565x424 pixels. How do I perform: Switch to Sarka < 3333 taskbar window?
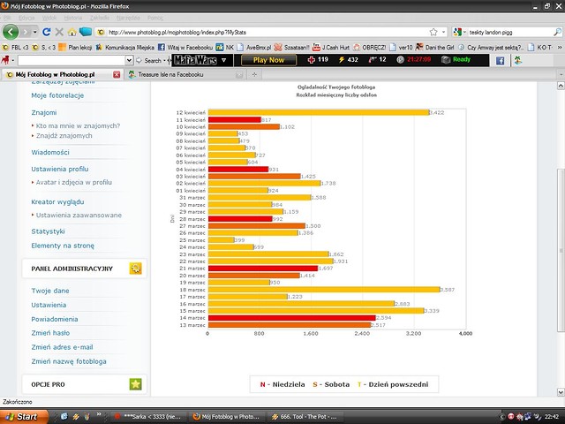149,417
